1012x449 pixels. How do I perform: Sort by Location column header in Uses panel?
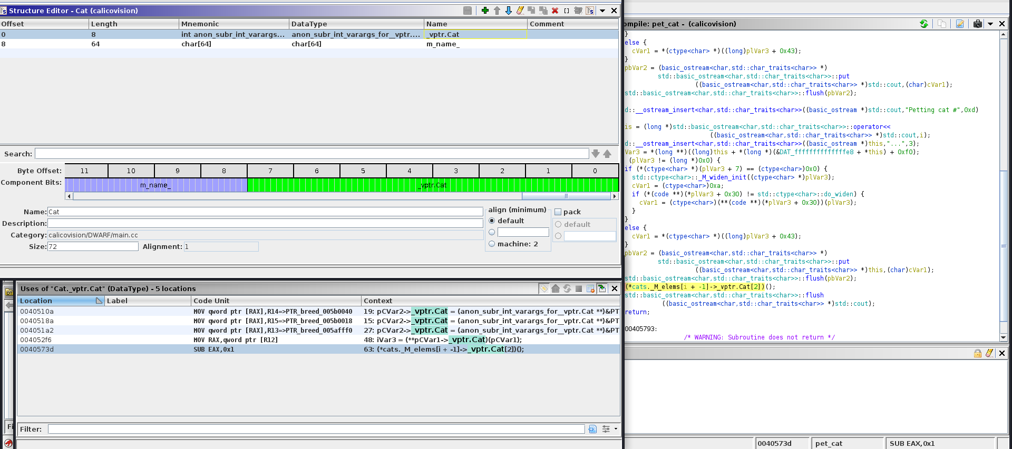(61, 301)
